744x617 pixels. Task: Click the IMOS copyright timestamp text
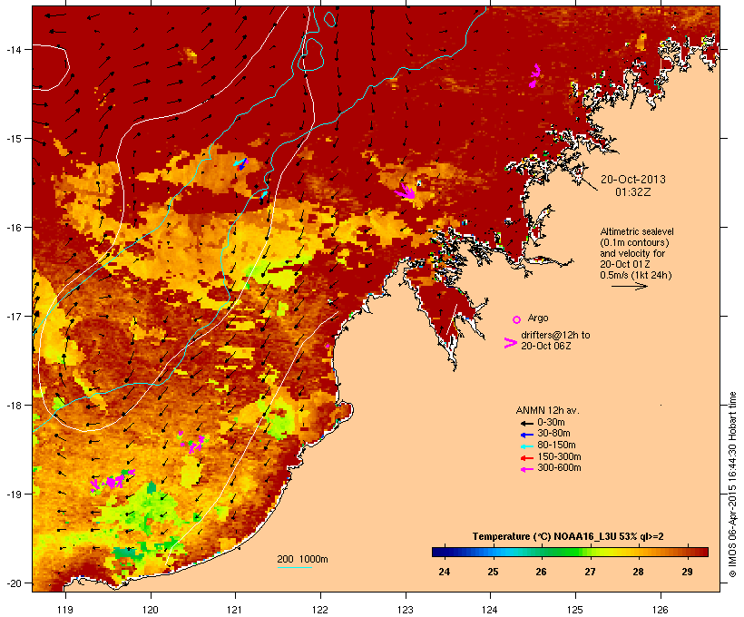pos(732,485)
